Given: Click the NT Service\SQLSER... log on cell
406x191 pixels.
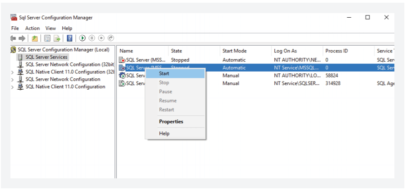Looking at the screenshot, I should (x=297, y=83).
